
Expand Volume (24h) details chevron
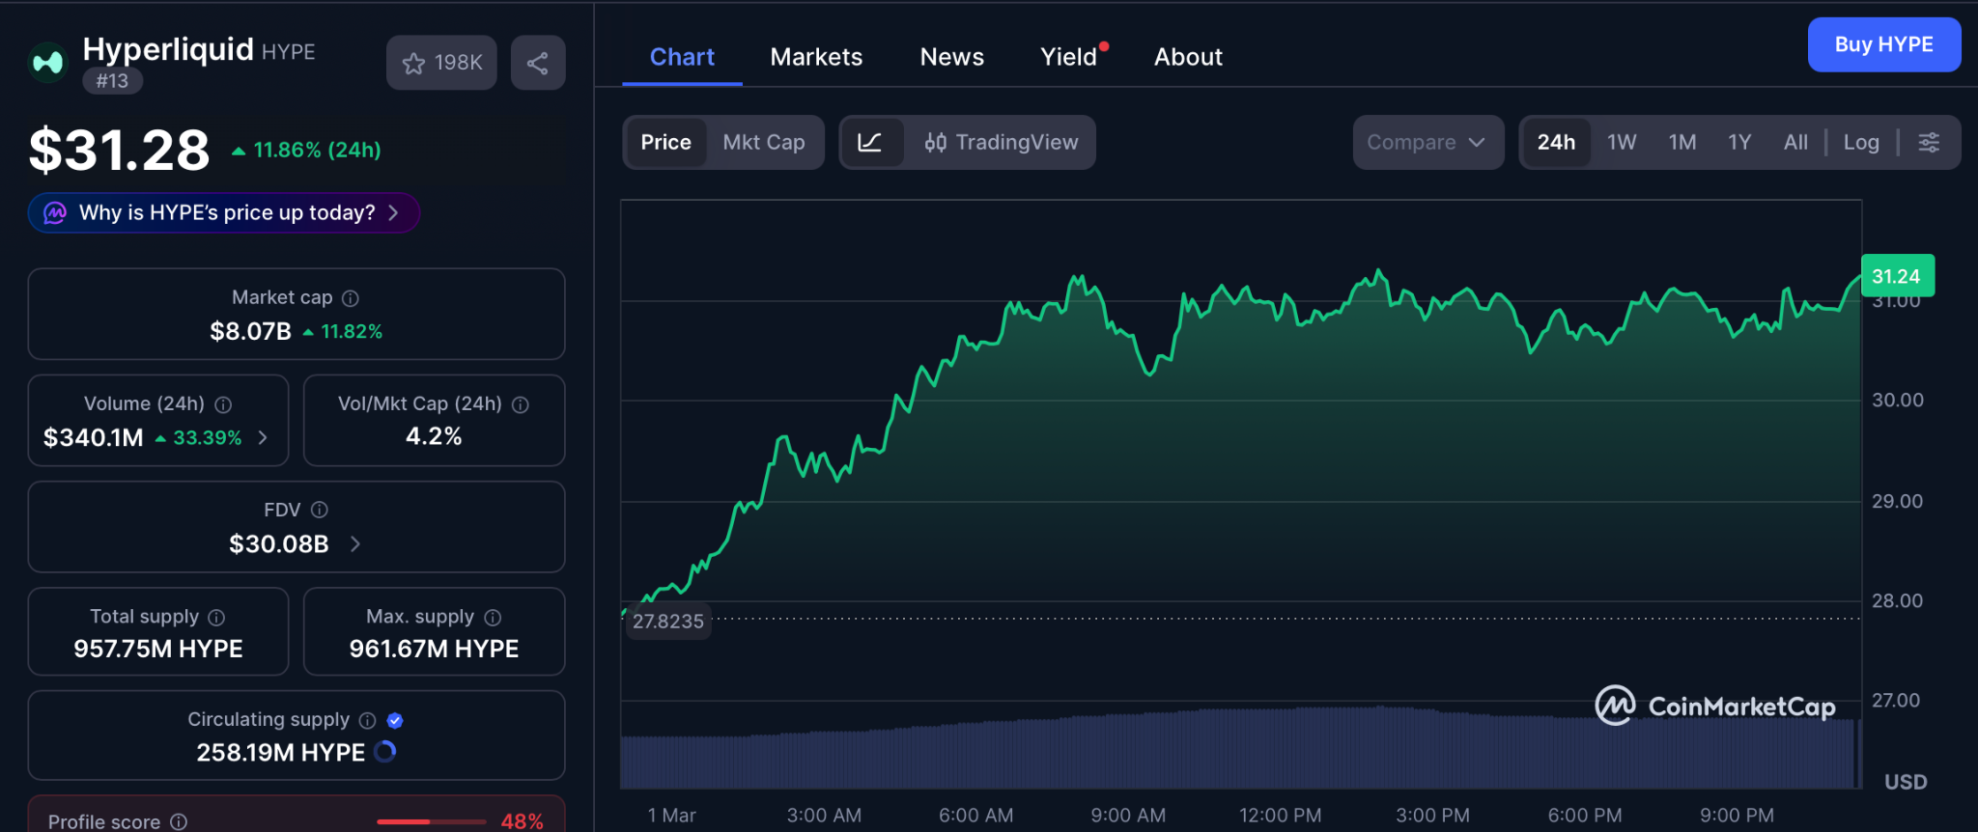pyautogui.click(x=263, y=438)
